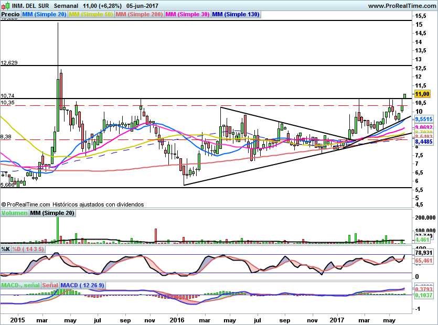Click the 9,5515 moving average value tag
Viewport: 438px width, 325px height.
[423, 120]
